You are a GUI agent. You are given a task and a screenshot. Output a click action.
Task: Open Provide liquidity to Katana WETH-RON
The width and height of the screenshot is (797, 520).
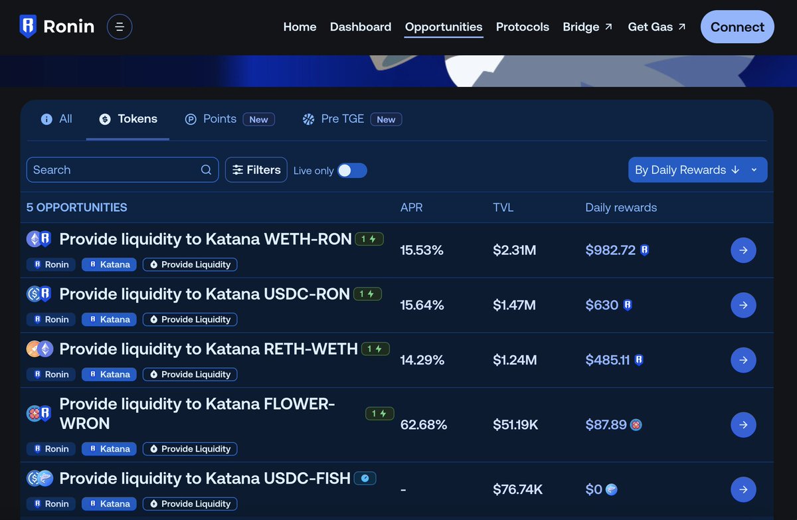click(206, 239)
